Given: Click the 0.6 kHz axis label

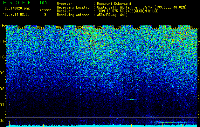Looking at the screenshot, I should [x=3, y=121].
